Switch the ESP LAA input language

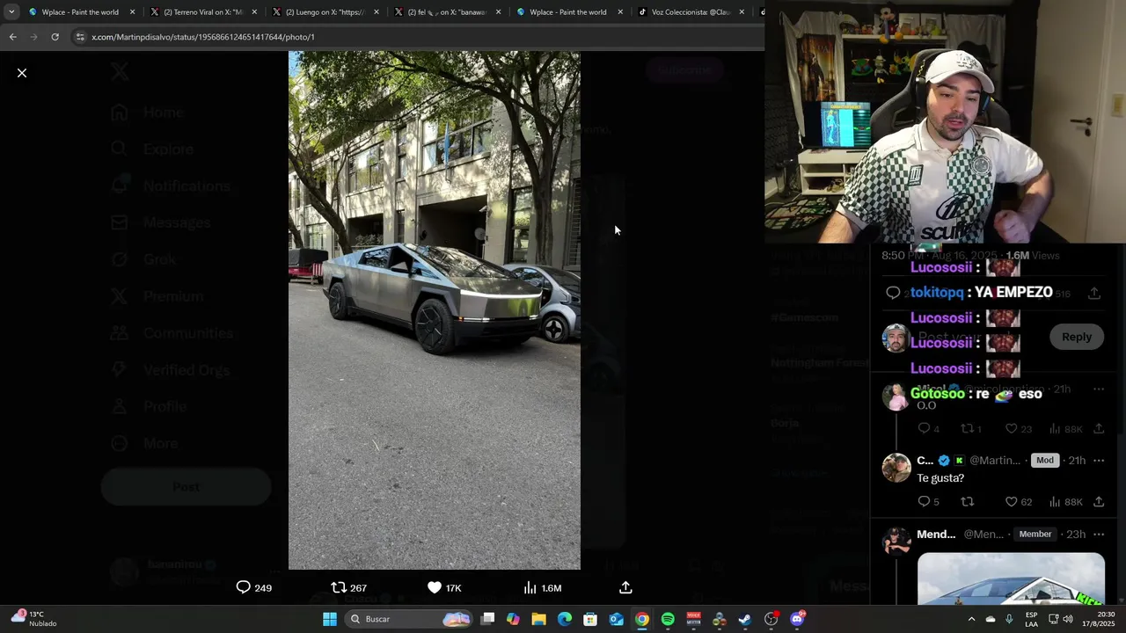pos(1031,619)
